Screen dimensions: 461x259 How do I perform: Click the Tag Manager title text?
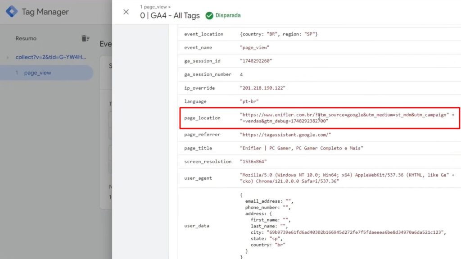coord(45,12)
